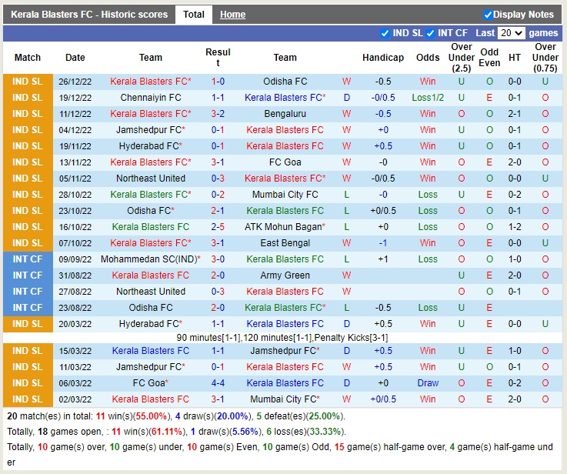Click the INT CF label for 09/09/22
Viewport: 567px width, 474px height.
tap(28, 259)
